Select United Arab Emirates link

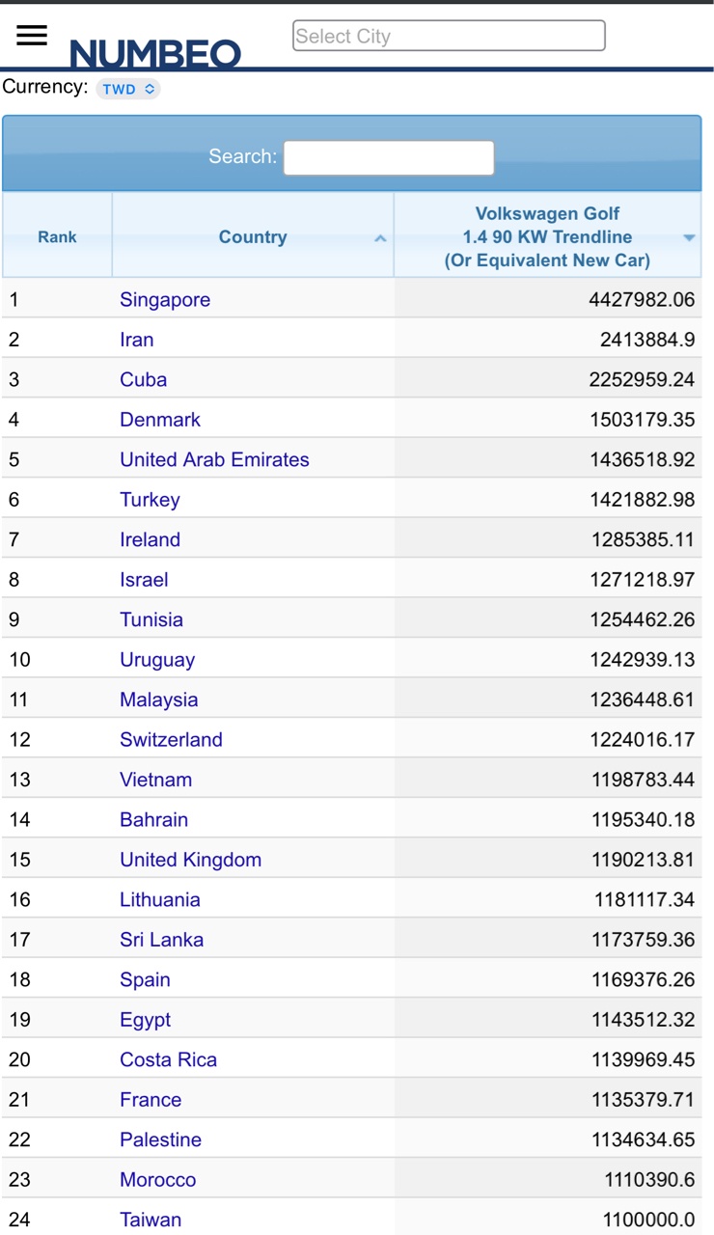[x=214, y=459]
